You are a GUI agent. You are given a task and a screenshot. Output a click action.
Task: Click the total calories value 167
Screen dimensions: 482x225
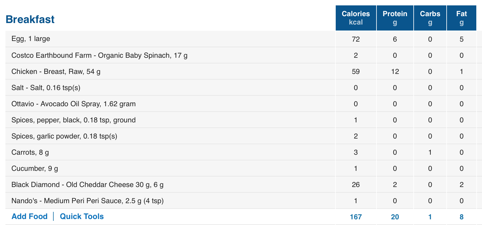click(356, 217)
